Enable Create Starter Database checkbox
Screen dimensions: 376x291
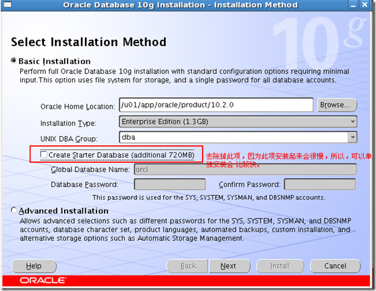tap(44, 155)
